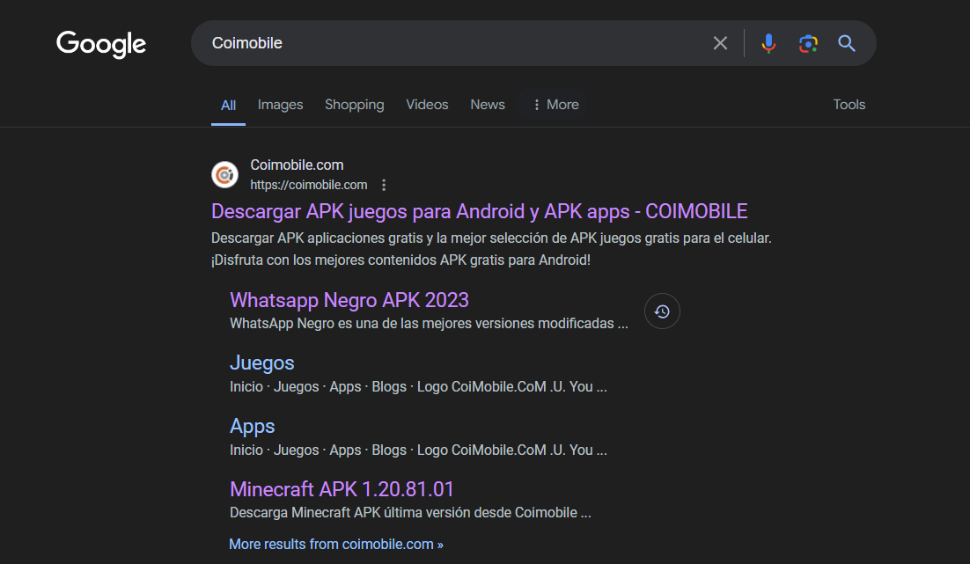Open the Tools options
Viewport: 970px width, 564px height.
pyautogui.click(x=849, y=105)
